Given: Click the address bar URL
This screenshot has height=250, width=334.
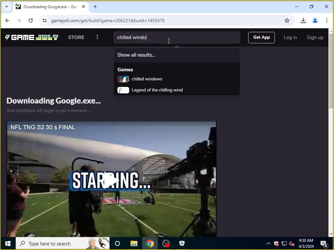Looking at the screenshot, I should point(108,21).
